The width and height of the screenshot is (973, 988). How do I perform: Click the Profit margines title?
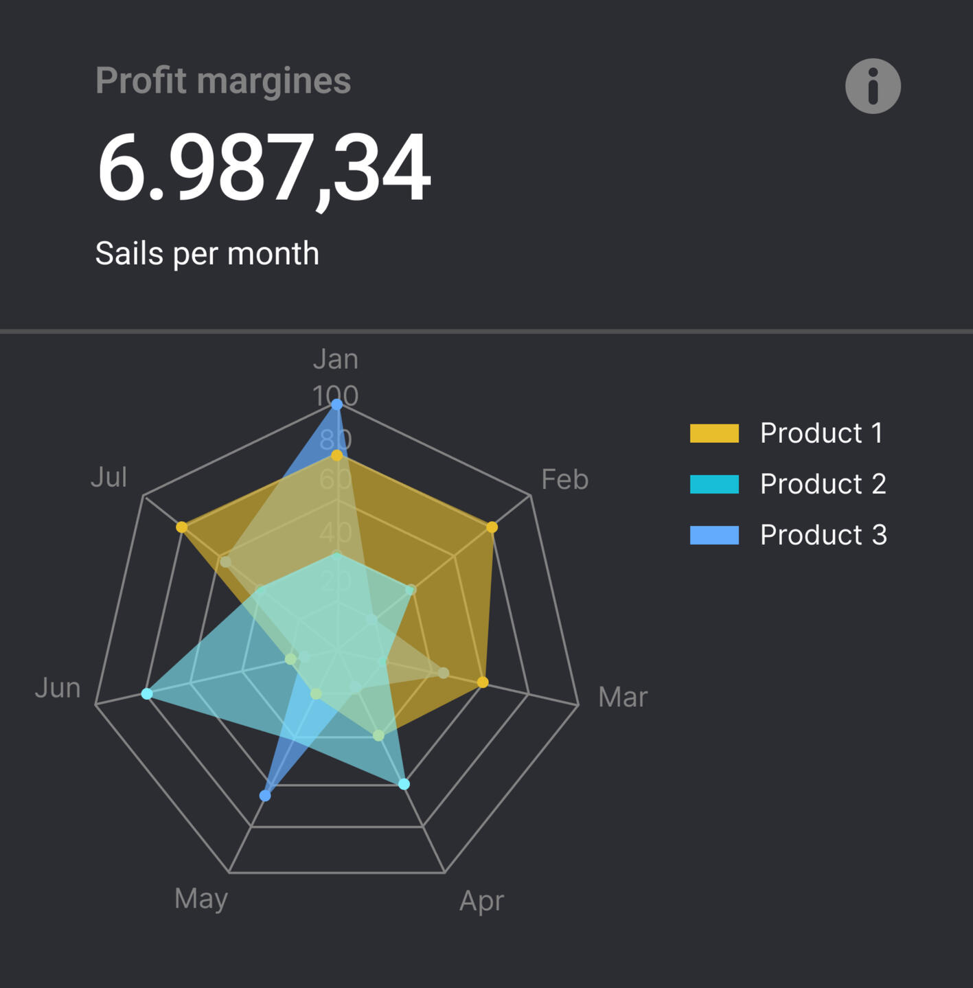tap(223, 81)
